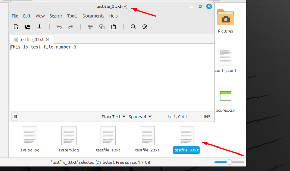
Task: Create a new document via toolbar icon
Action: [16, 27]
